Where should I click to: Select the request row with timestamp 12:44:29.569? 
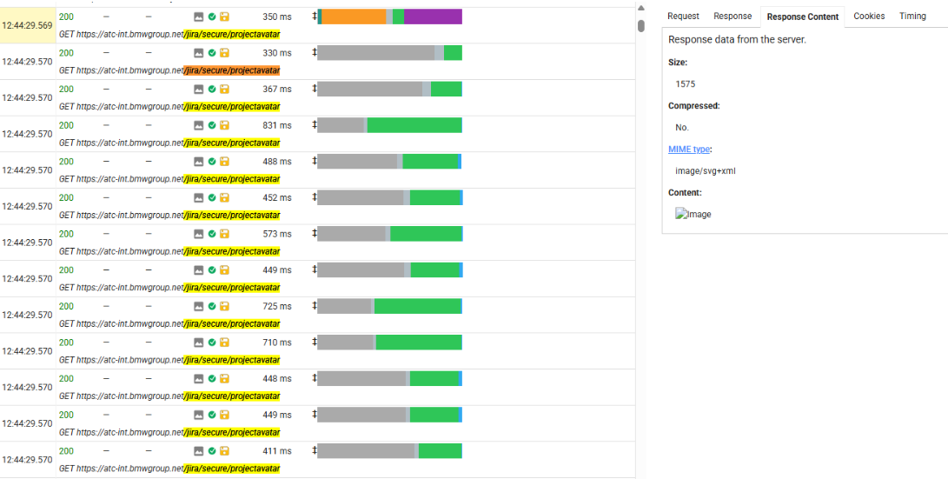point(27,25)
